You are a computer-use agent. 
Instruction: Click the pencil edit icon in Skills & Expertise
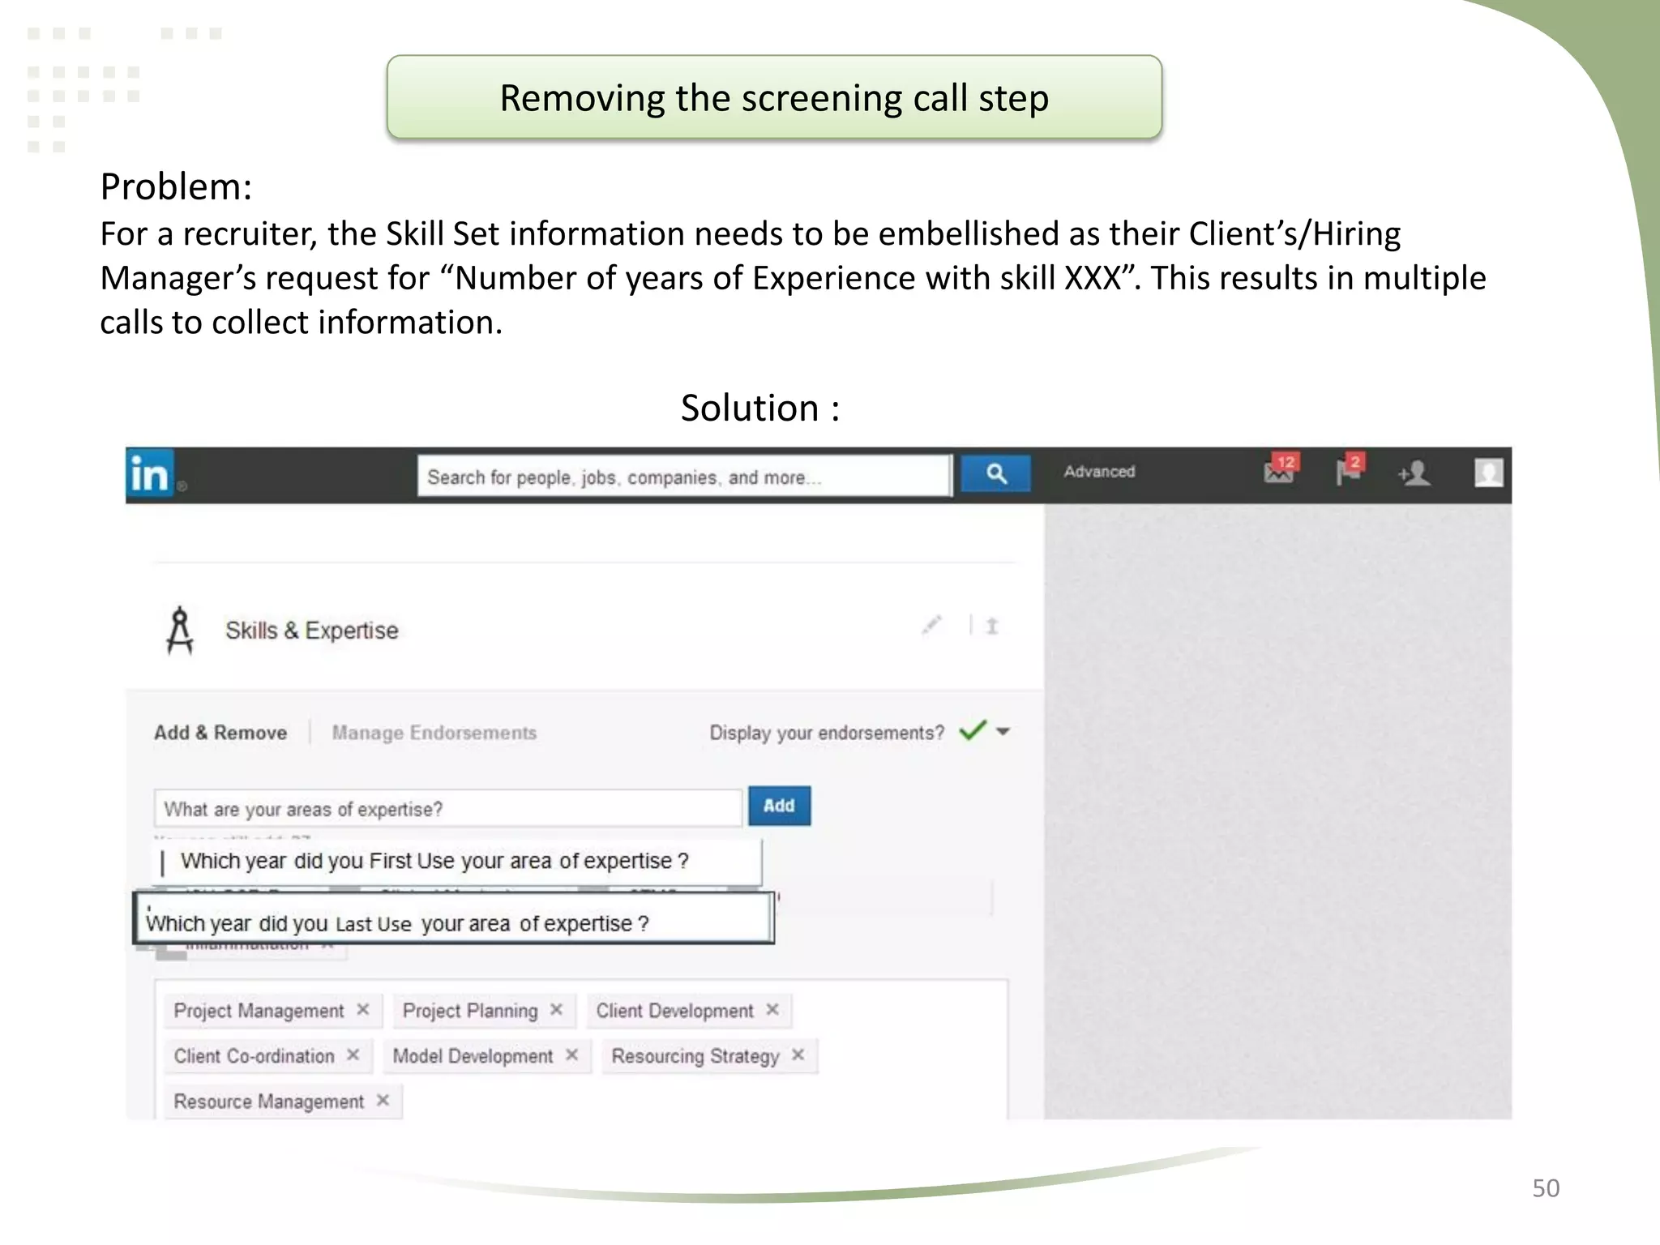coord(932,625)
